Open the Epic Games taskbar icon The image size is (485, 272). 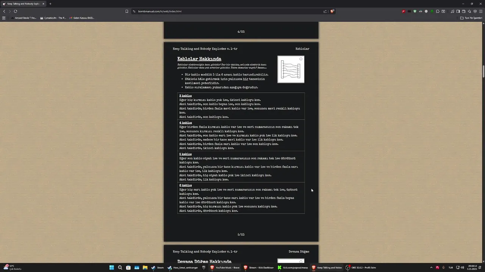coord(204,267)
